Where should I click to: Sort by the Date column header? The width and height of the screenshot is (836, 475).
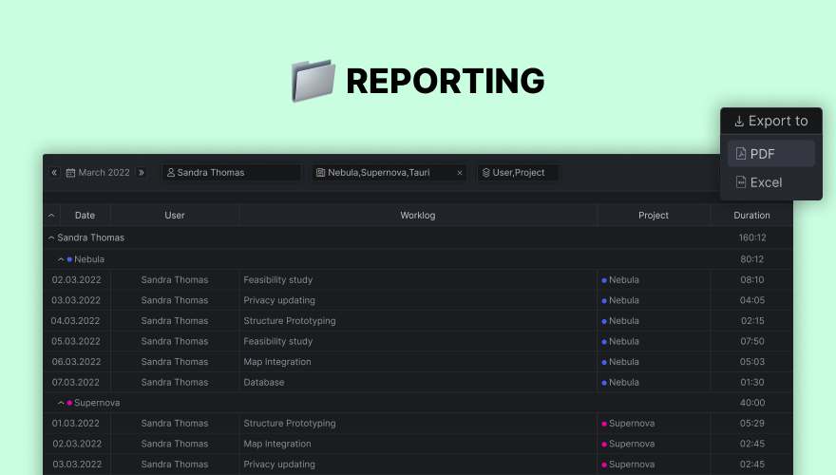pos(85,216)
